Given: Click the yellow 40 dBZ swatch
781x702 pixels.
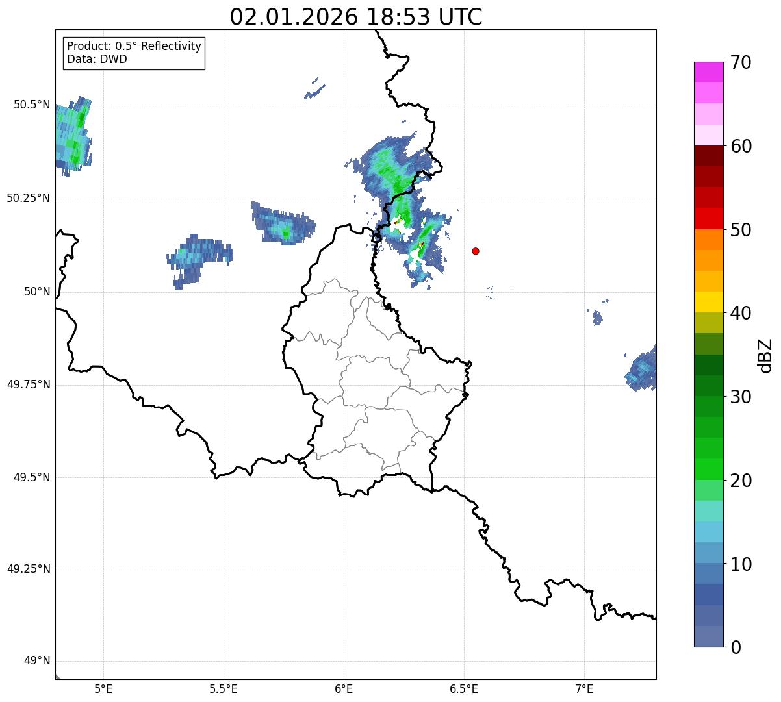Looking at the screenshot, I should [x=709, y=303].
